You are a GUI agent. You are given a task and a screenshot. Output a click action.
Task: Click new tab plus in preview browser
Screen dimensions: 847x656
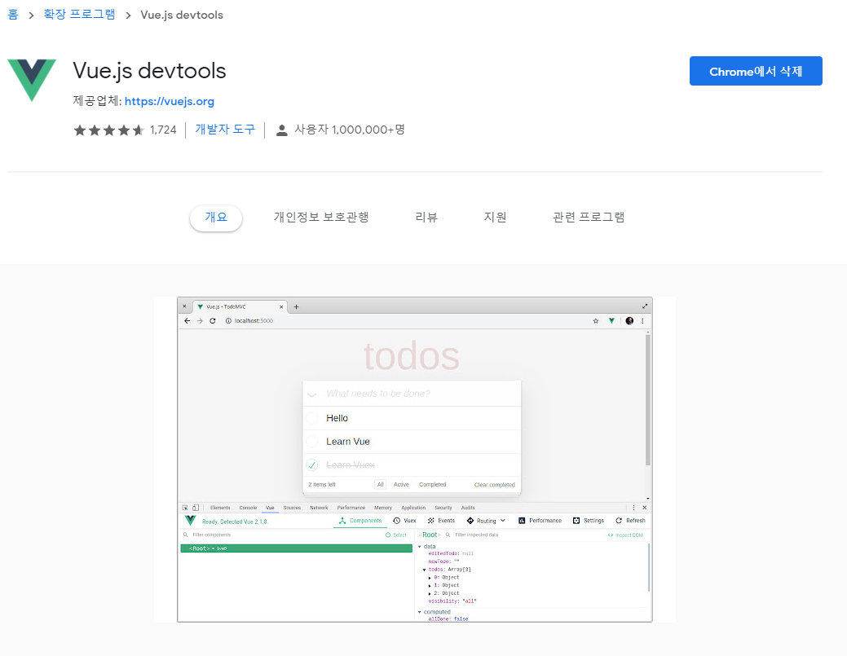click(x=296, y=306)
